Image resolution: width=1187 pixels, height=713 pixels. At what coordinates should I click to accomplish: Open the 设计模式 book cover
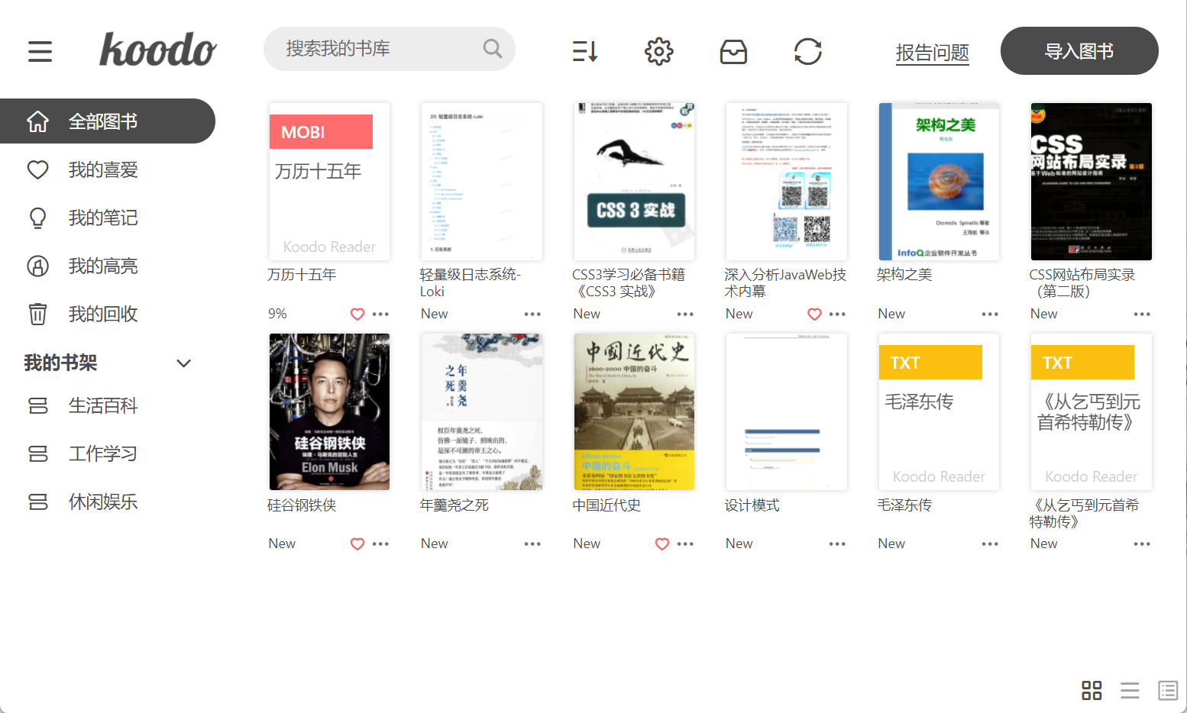point(787,411)
